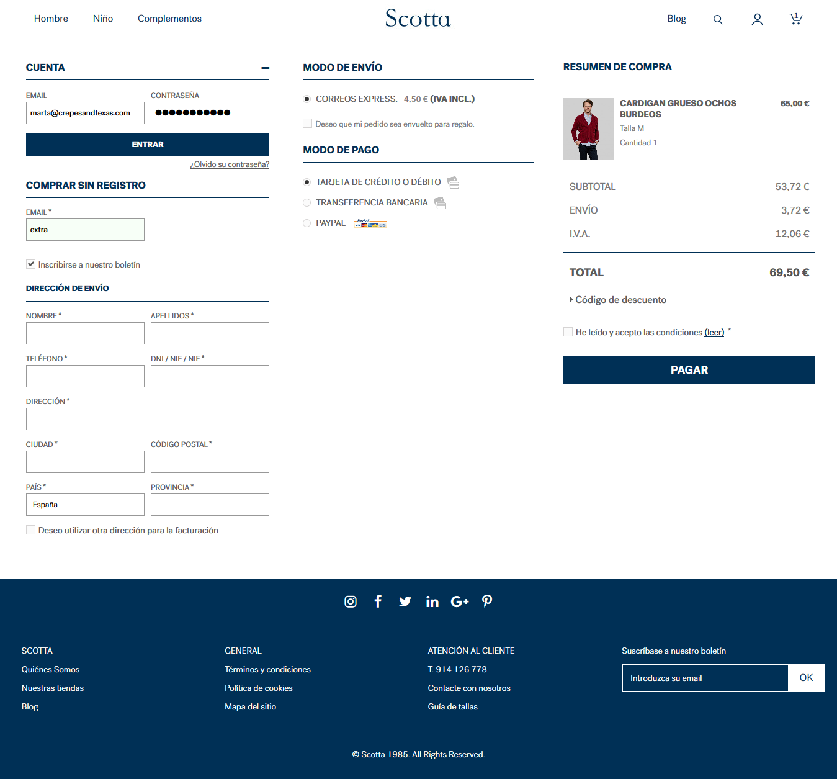
Task: Visit Scotta's Instagram page
Action: click(x=351, y=601)
